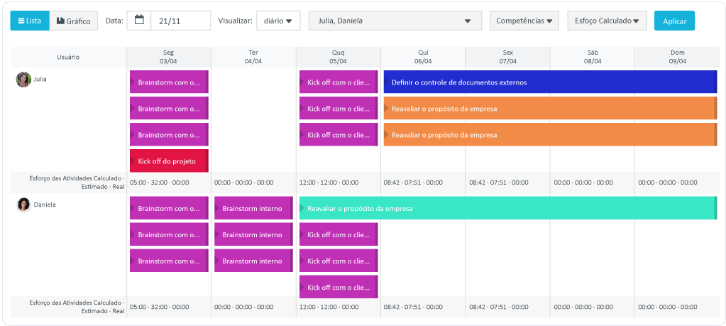This screenshot has width=726, height=326.
Task: Click Daniela's avatar photo
Action: [x=23, y=205]
